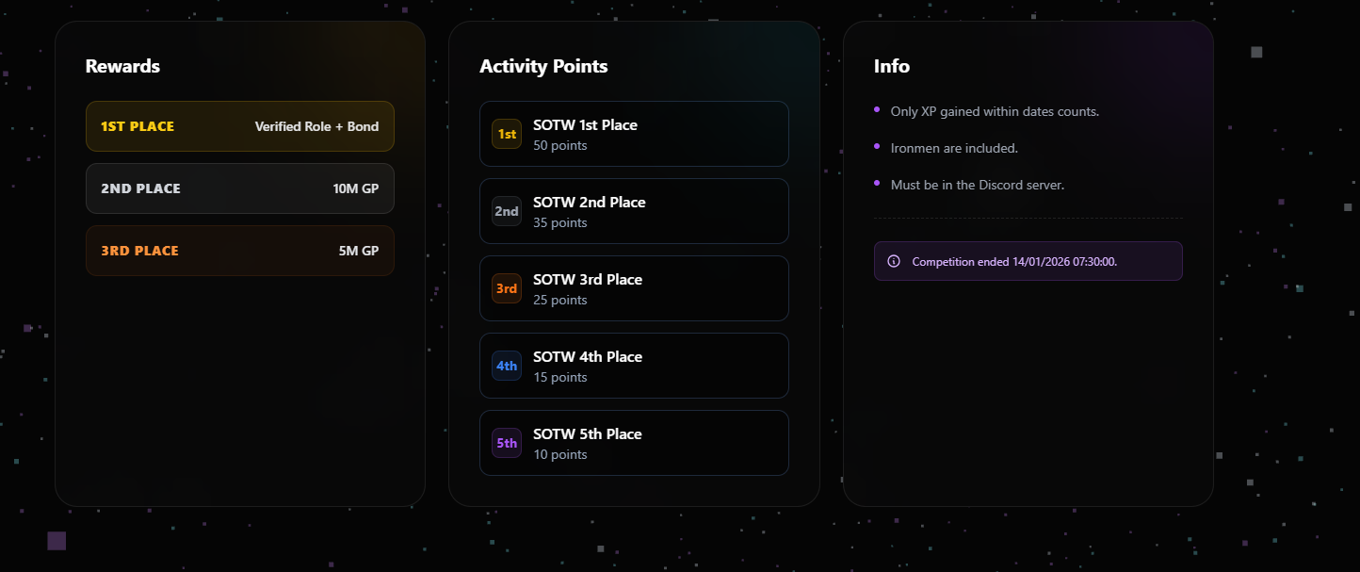
Task: Select the SOTW 2nd Place entry
Action: 634,211
